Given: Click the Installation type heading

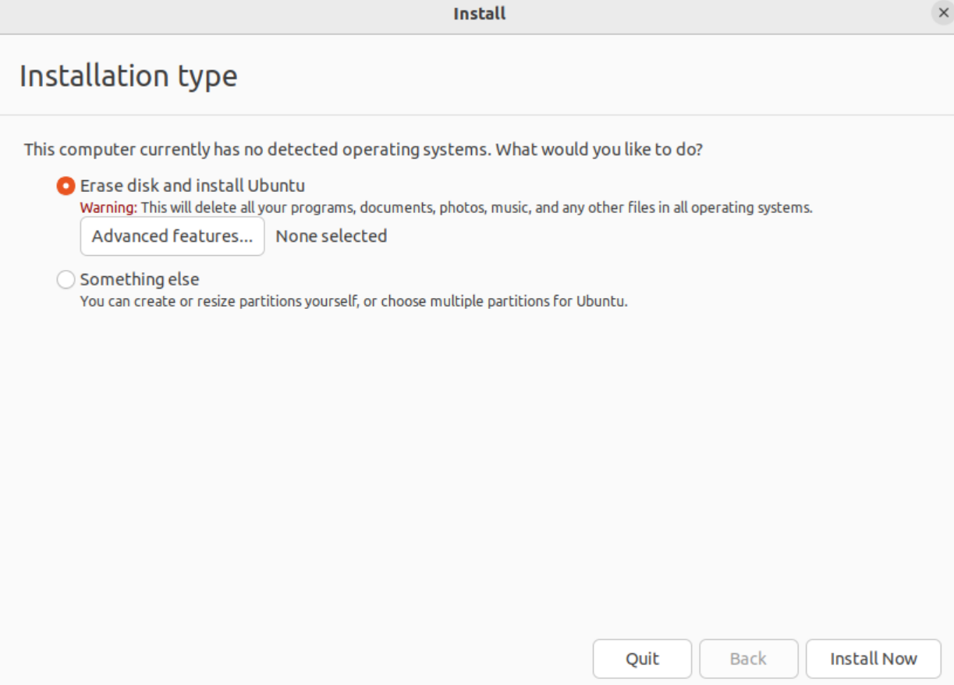Looking at the screenshot, I should pos(129,76).
